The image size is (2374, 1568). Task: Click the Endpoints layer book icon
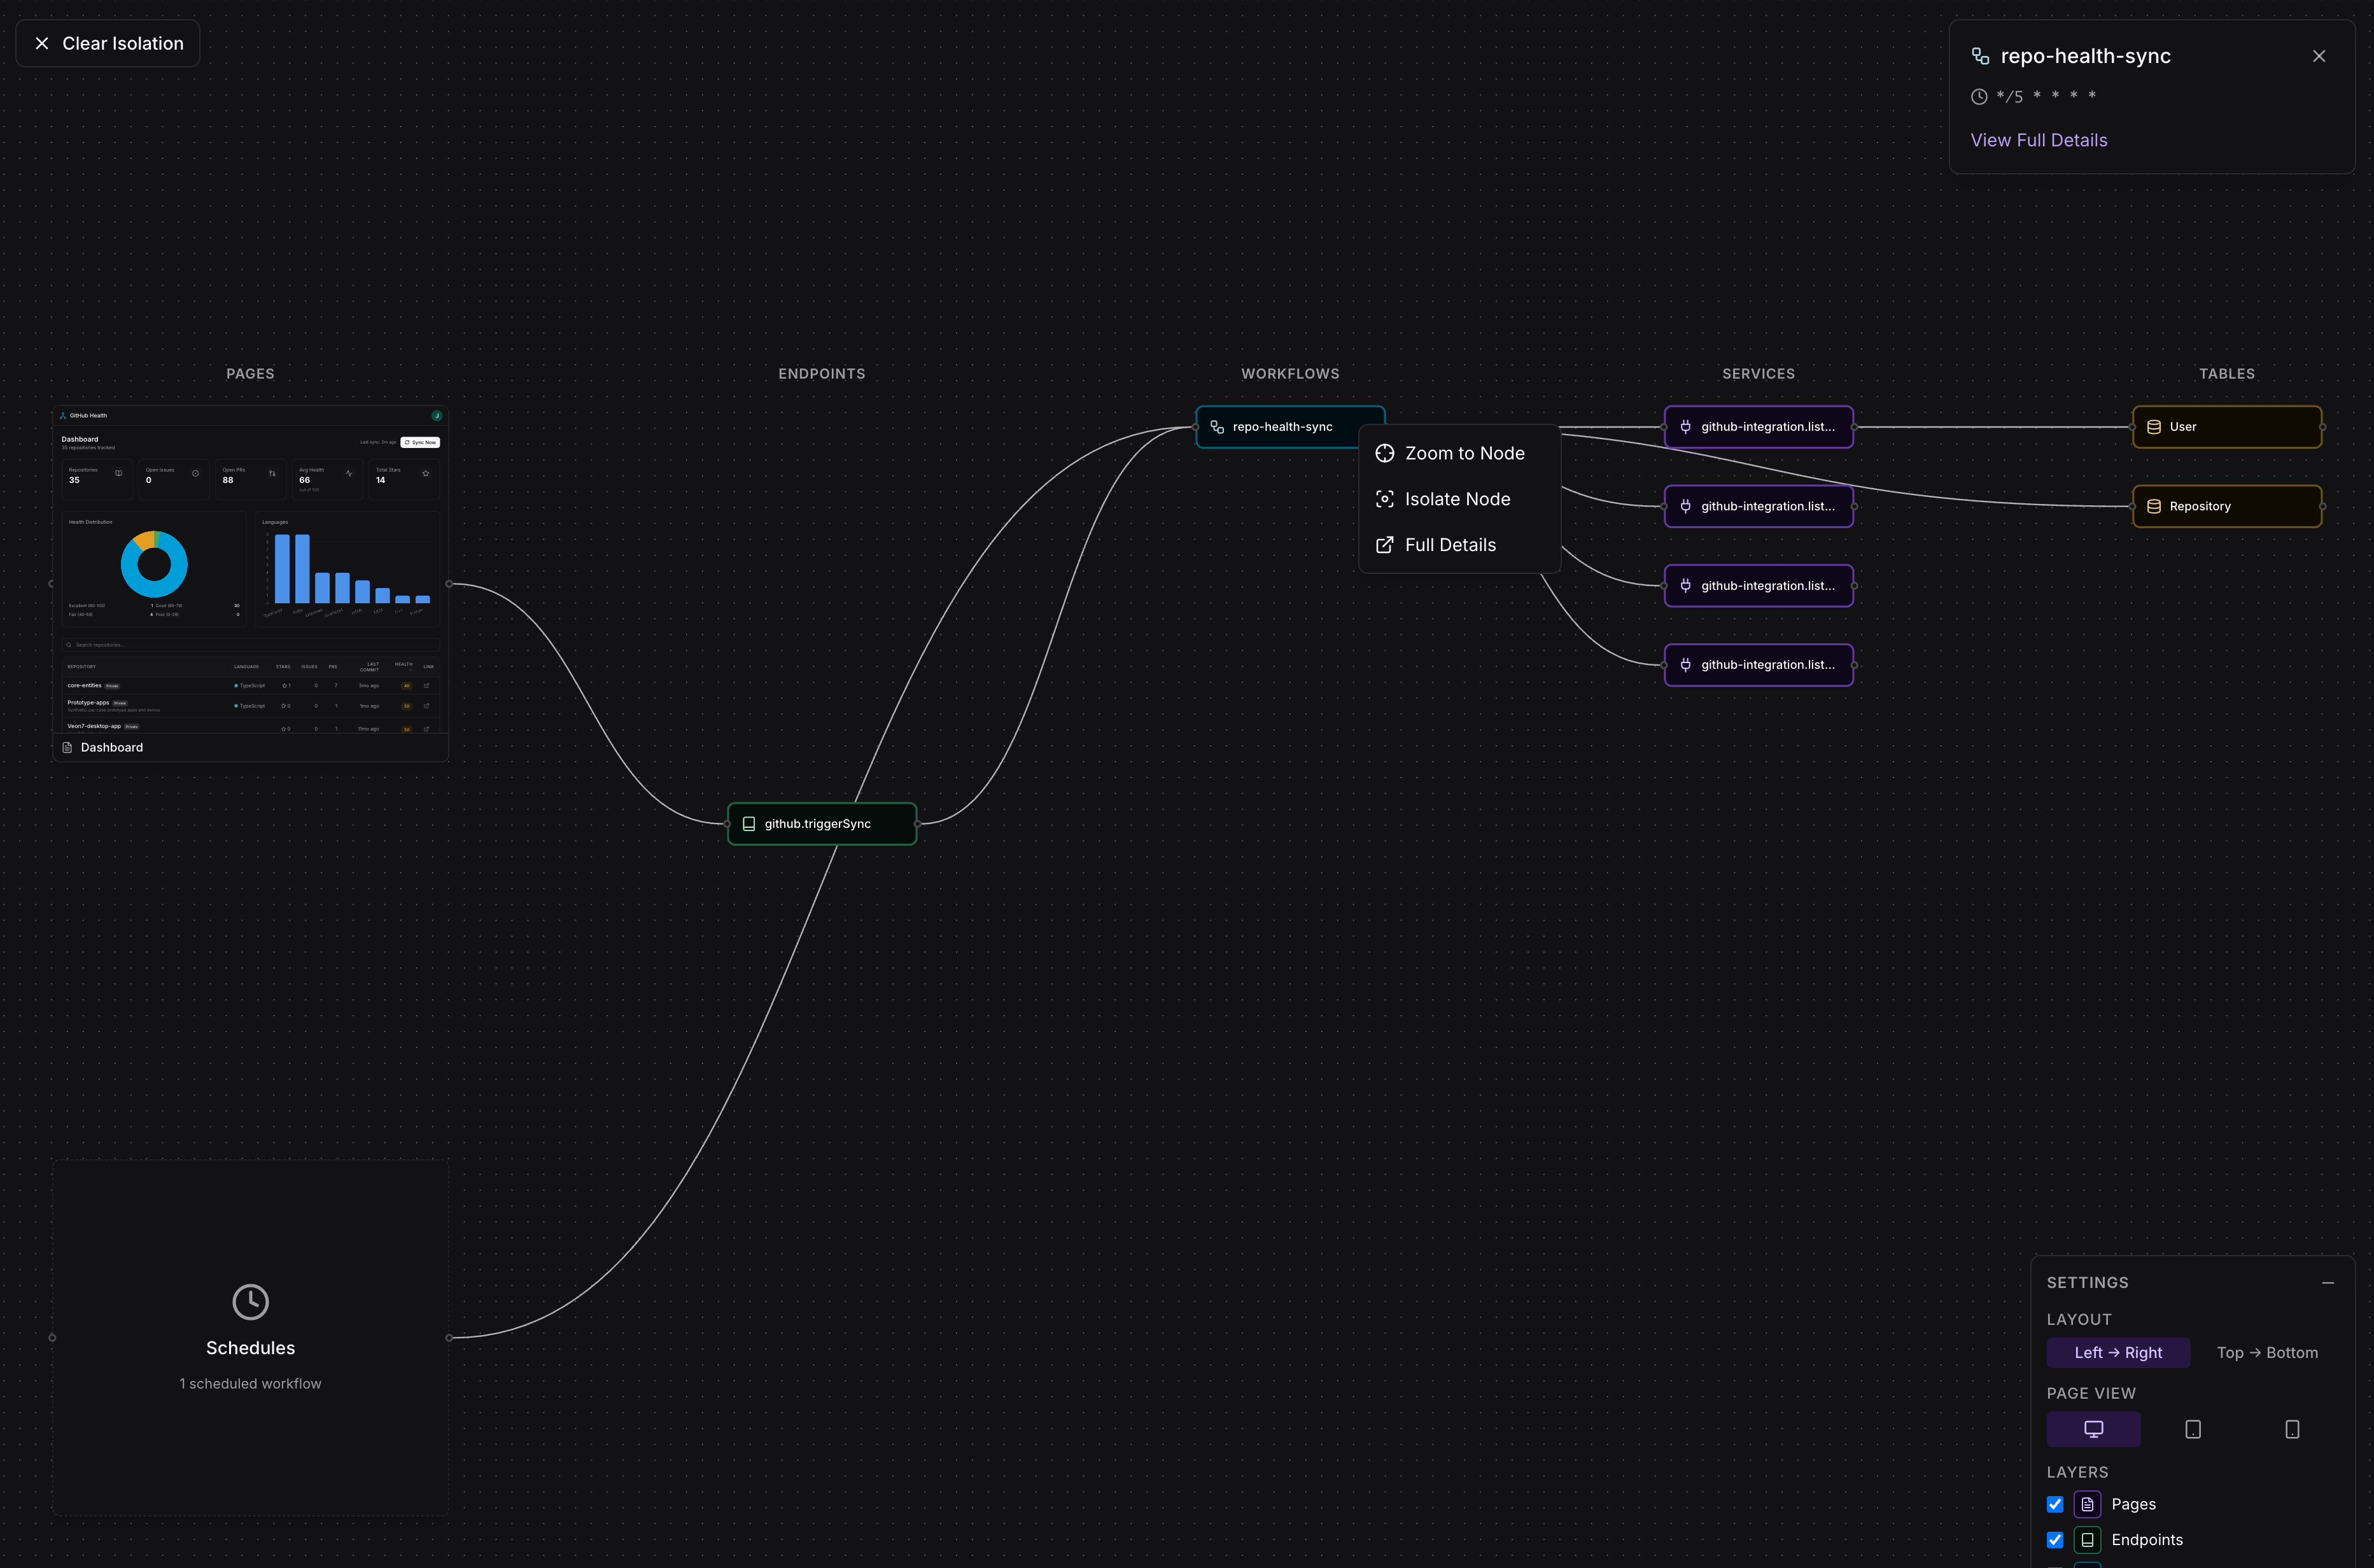pos(2087,1540)
